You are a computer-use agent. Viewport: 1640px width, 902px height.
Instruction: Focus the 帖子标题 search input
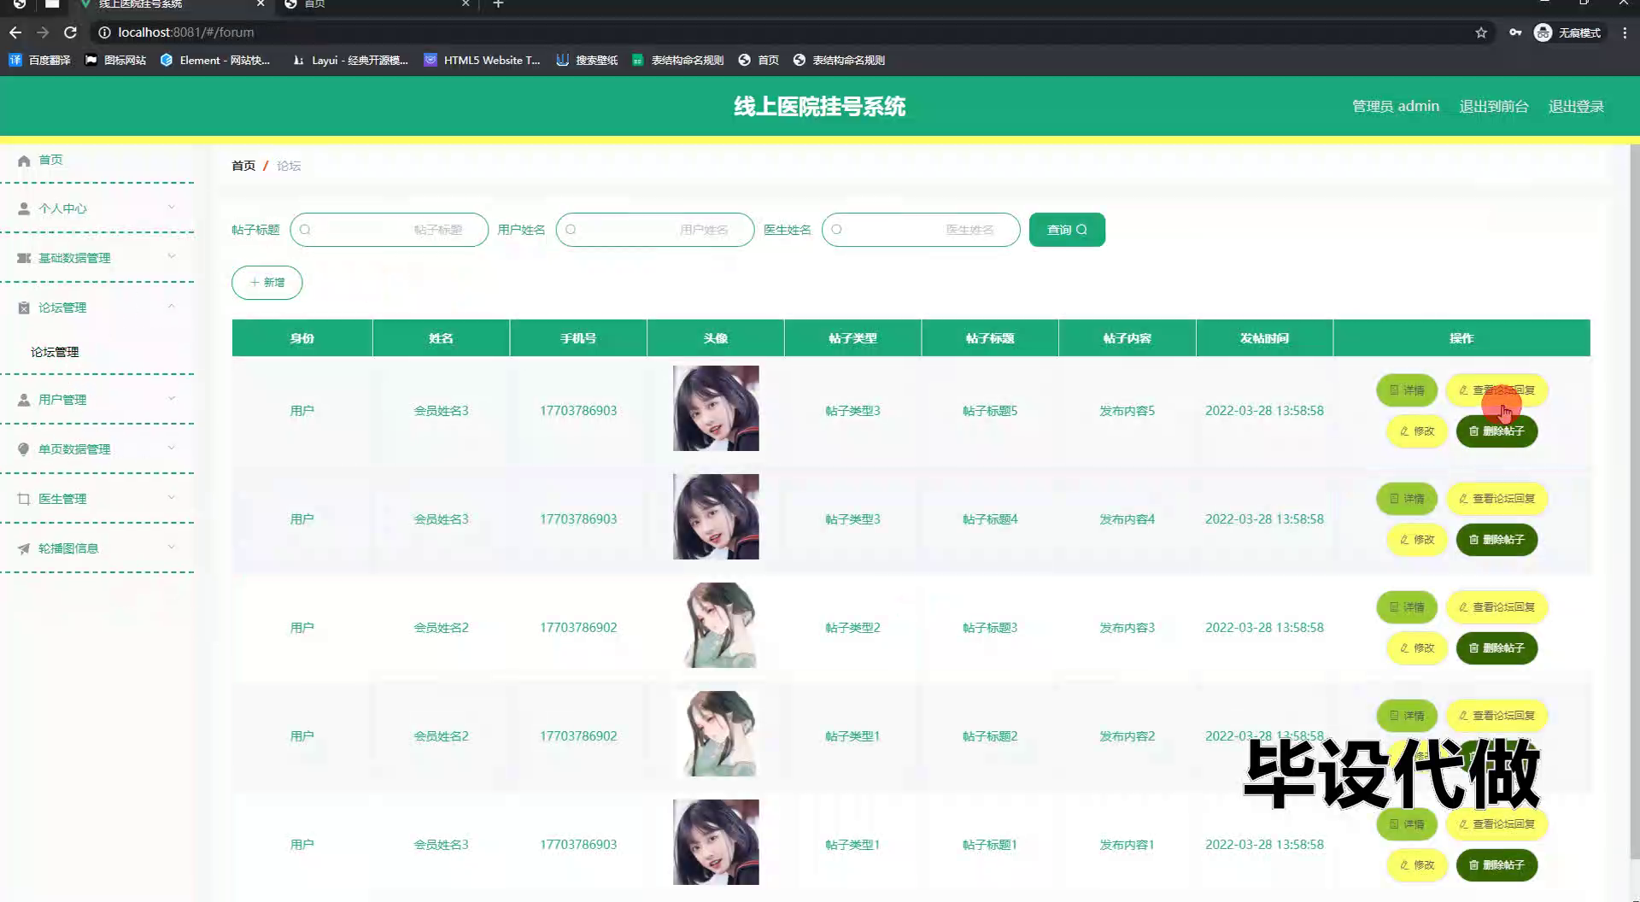(389, 230)
